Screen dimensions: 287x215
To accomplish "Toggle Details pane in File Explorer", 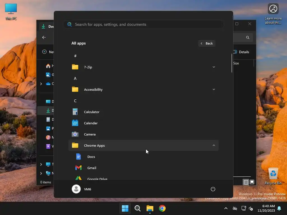I will 241,52.
